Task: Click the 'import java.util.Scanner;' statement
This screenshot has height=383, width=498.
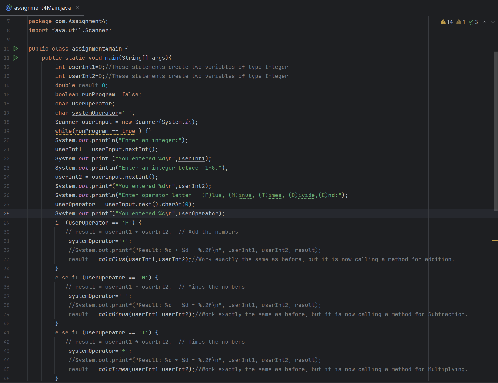Action: [x=70, y=30]
